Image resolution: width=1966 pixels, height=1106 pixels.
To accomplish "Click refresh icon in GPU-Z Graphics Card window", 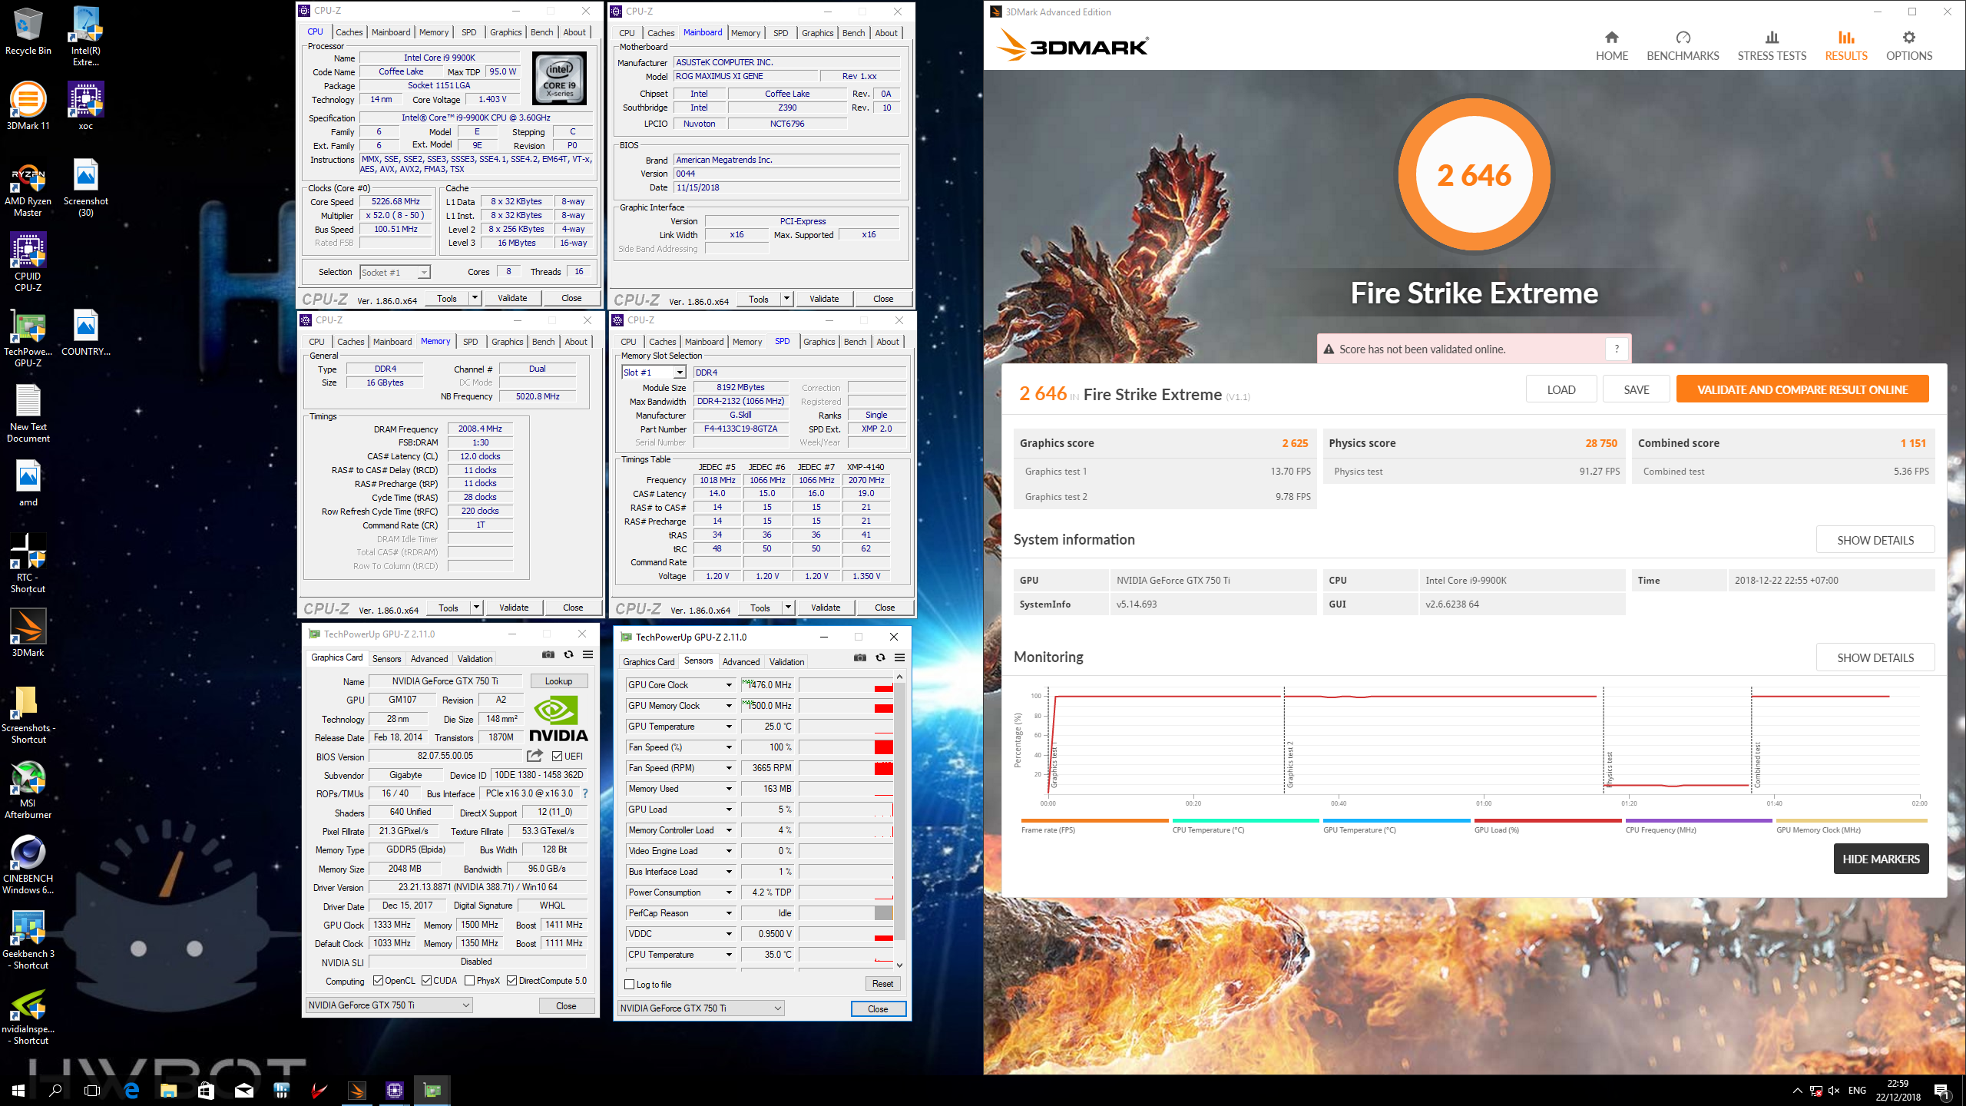I will [568, 654].
